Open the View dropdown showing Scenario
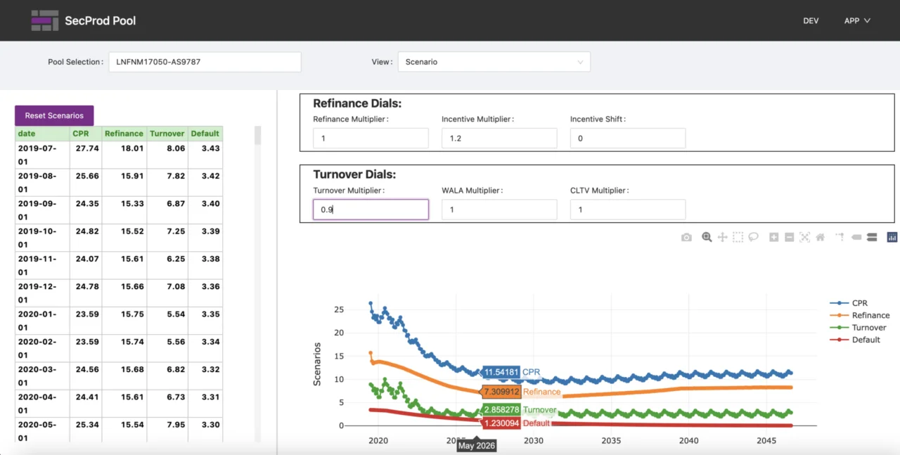 (x=494, y=62)
